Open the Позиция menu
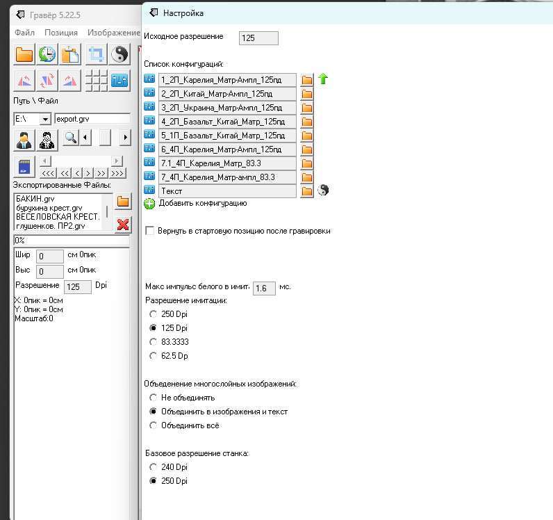This screenshot has height=520, width=553. point(61,33)
